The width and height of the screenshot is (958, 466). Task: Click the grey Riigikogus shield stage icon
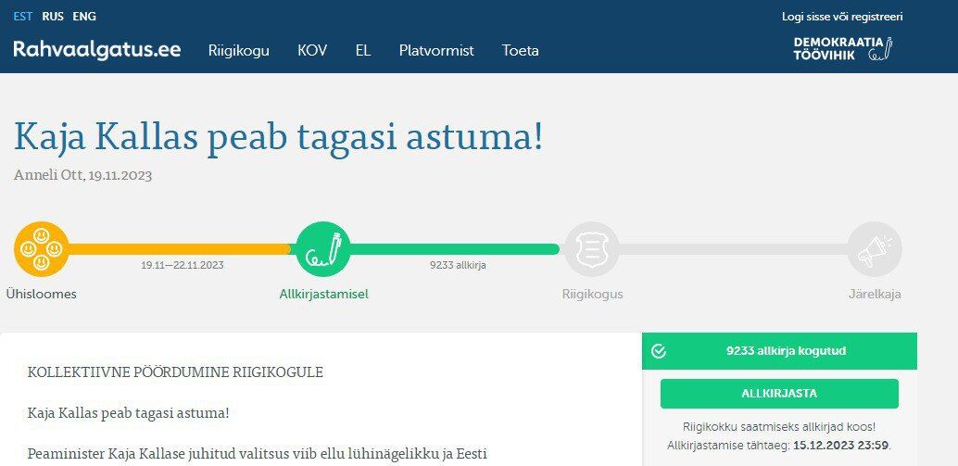click(x=591, y=248)
